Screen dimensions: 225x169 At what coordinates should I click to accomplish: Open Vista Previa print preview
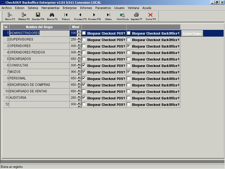pyautogui.click(x=122, y=16)
